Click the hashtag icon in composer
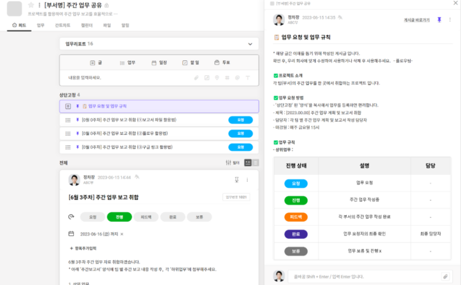 [x=227, y=78]
